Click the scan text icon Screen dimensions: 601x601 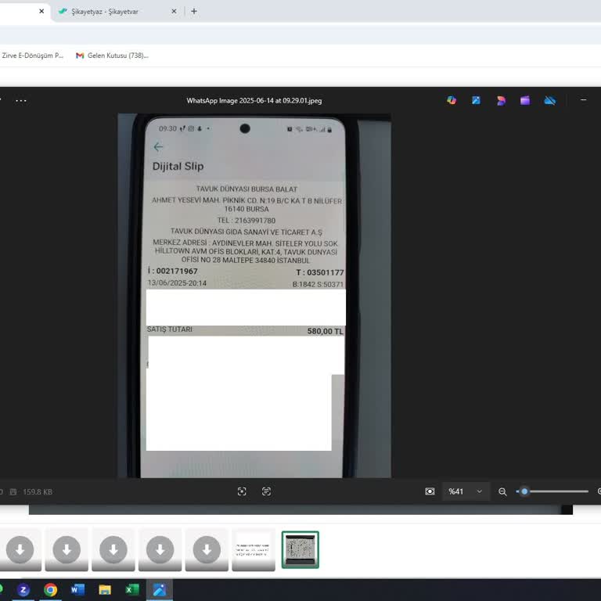(x=266, y=491)
